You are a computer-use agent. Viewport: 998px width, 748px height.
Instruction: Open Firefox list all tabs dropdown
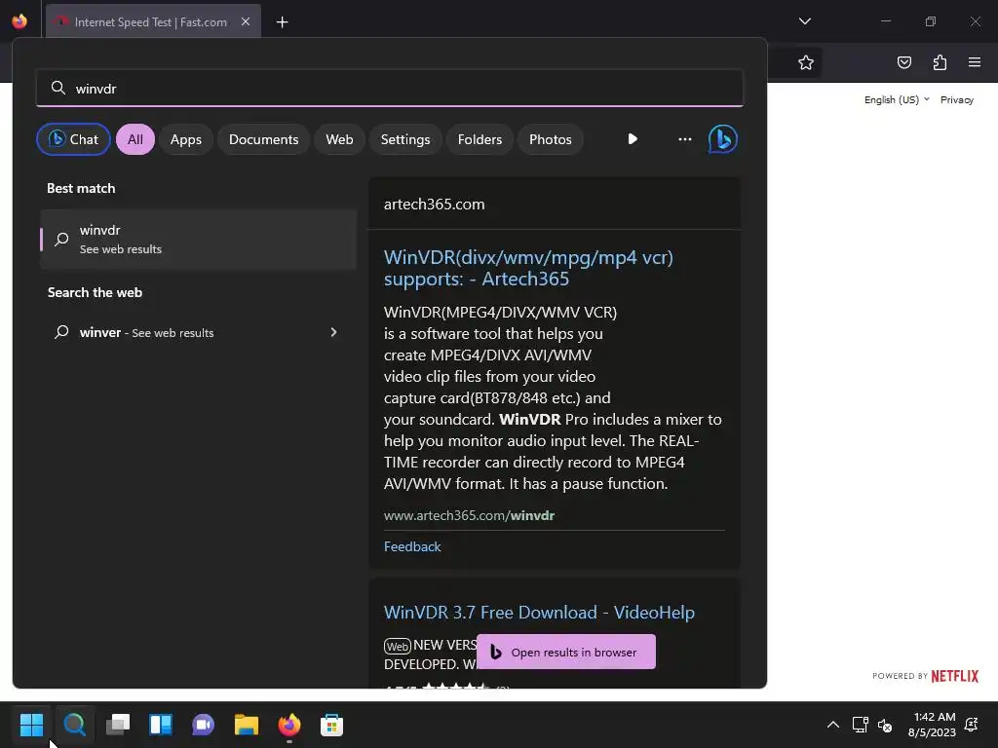[x=804, y=21]
